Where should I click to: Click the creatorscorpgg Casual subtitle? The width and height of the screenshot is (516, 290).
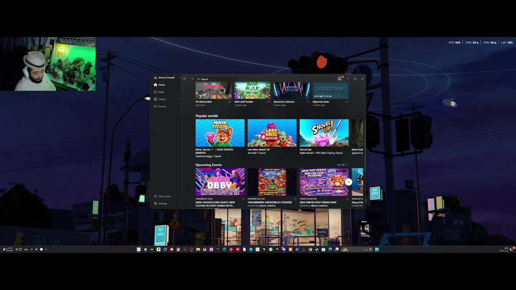tap(208, 156)
